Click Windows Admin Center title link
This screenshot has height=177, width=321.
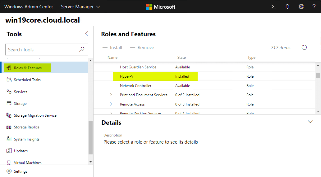tap(29, 7)
